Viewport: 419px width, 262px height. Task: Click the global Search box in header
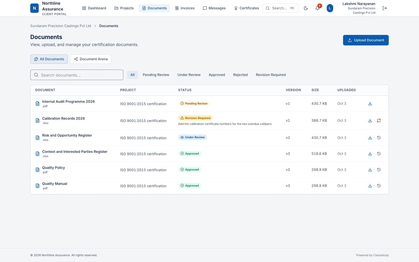pyautogui.click(x=280, y=8)
